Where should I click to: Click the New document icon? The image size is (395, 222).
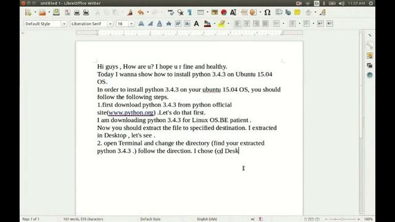[x=28, y=12]
